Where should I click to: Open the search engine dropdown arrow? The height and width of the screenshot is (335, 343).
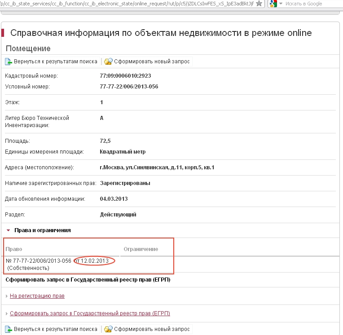(281, 4)
